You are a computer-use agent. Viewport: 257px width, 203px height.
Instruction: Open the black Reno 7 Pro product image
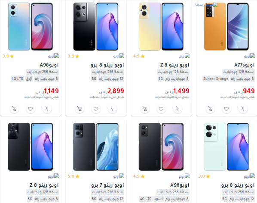point(96,147)
